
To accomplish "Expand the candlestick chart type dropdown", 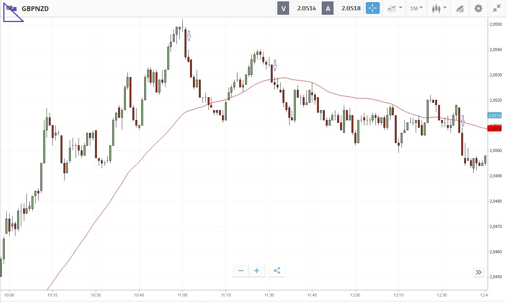I will click(x=439, y=8).
